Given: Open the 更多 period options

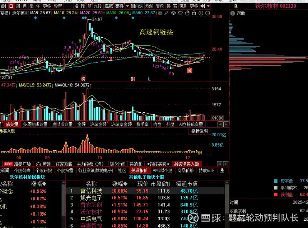Looking at the screenshot, I should [47, 6].
